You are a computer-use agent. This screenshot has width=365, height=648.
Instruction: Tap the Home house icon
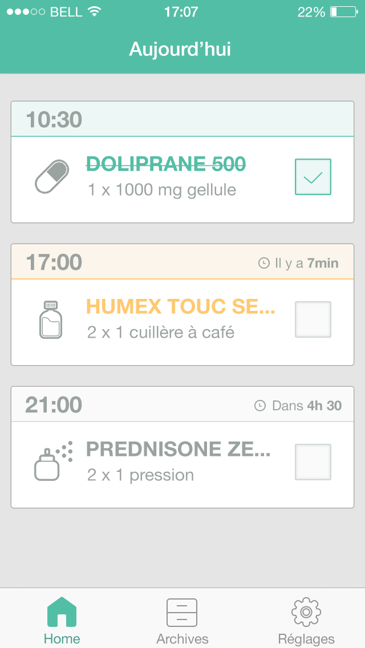point(62,612)
